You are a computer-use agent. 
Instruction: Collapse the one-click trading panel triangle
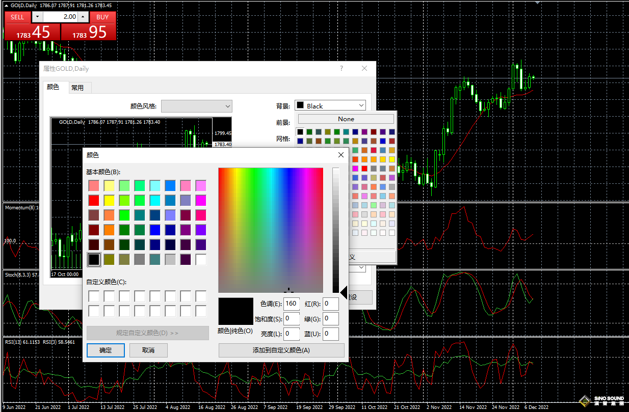(6, 5)
